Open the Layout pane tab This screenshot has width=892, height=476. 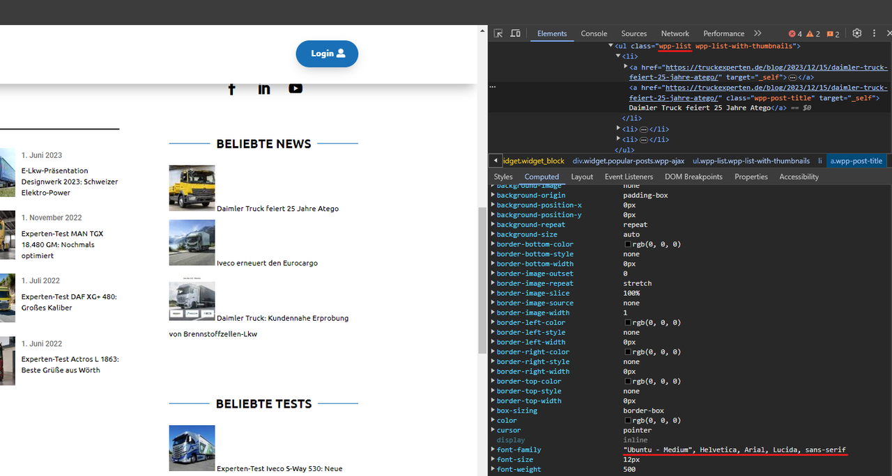click(x=582, y=177)
